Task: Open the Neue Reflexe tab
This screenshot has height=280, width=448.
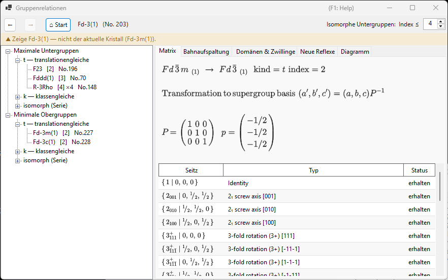Action: pyautogui.click(x=317, y=52)
